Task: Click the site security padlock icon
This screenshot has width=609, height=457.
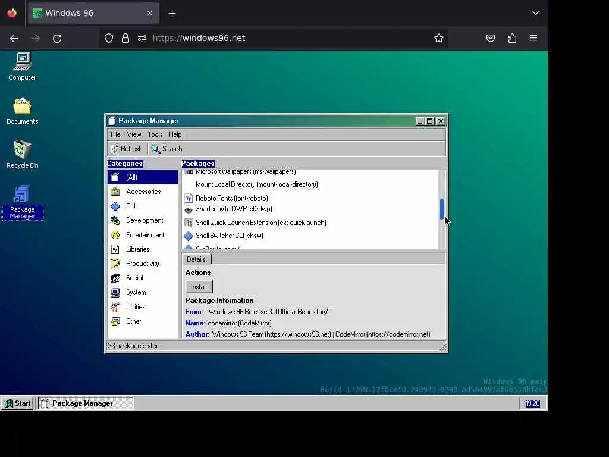Action: (125, 38)
